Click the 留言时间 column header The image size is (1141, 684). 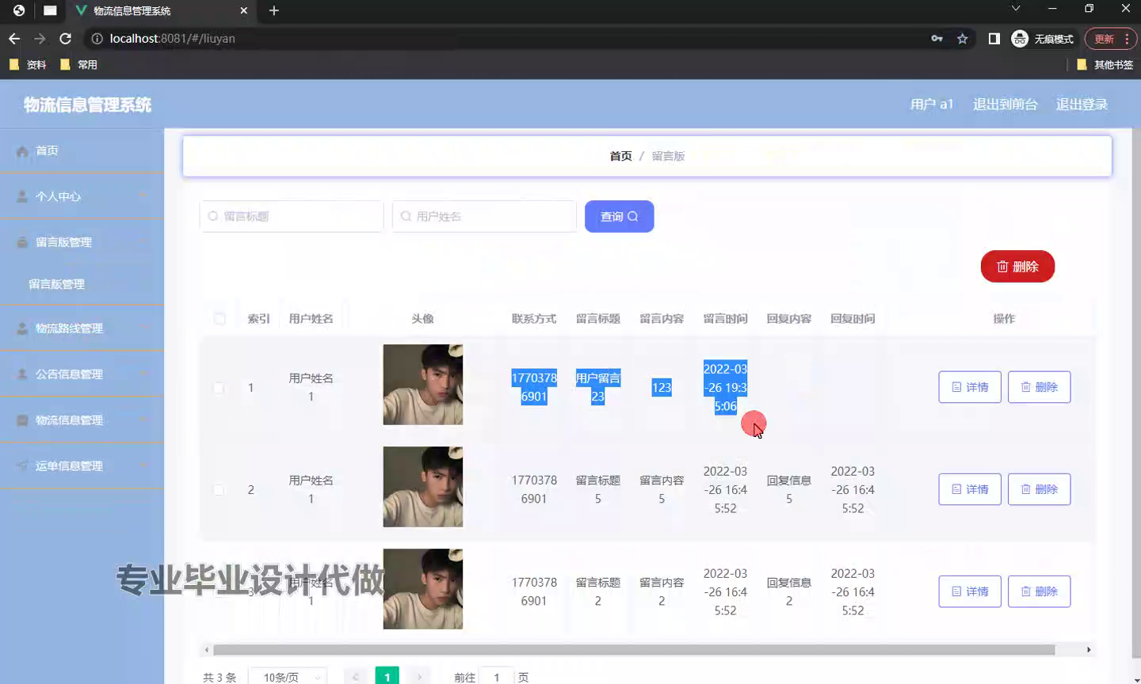coord(725,319)
